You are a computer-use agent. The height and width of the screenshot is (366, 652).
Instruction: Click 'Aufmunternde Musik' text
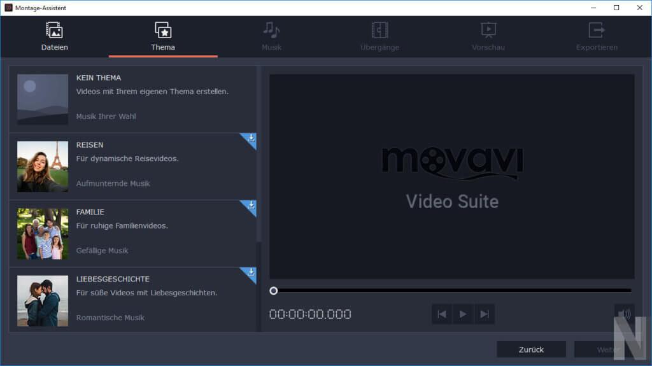tap(113, 183)
